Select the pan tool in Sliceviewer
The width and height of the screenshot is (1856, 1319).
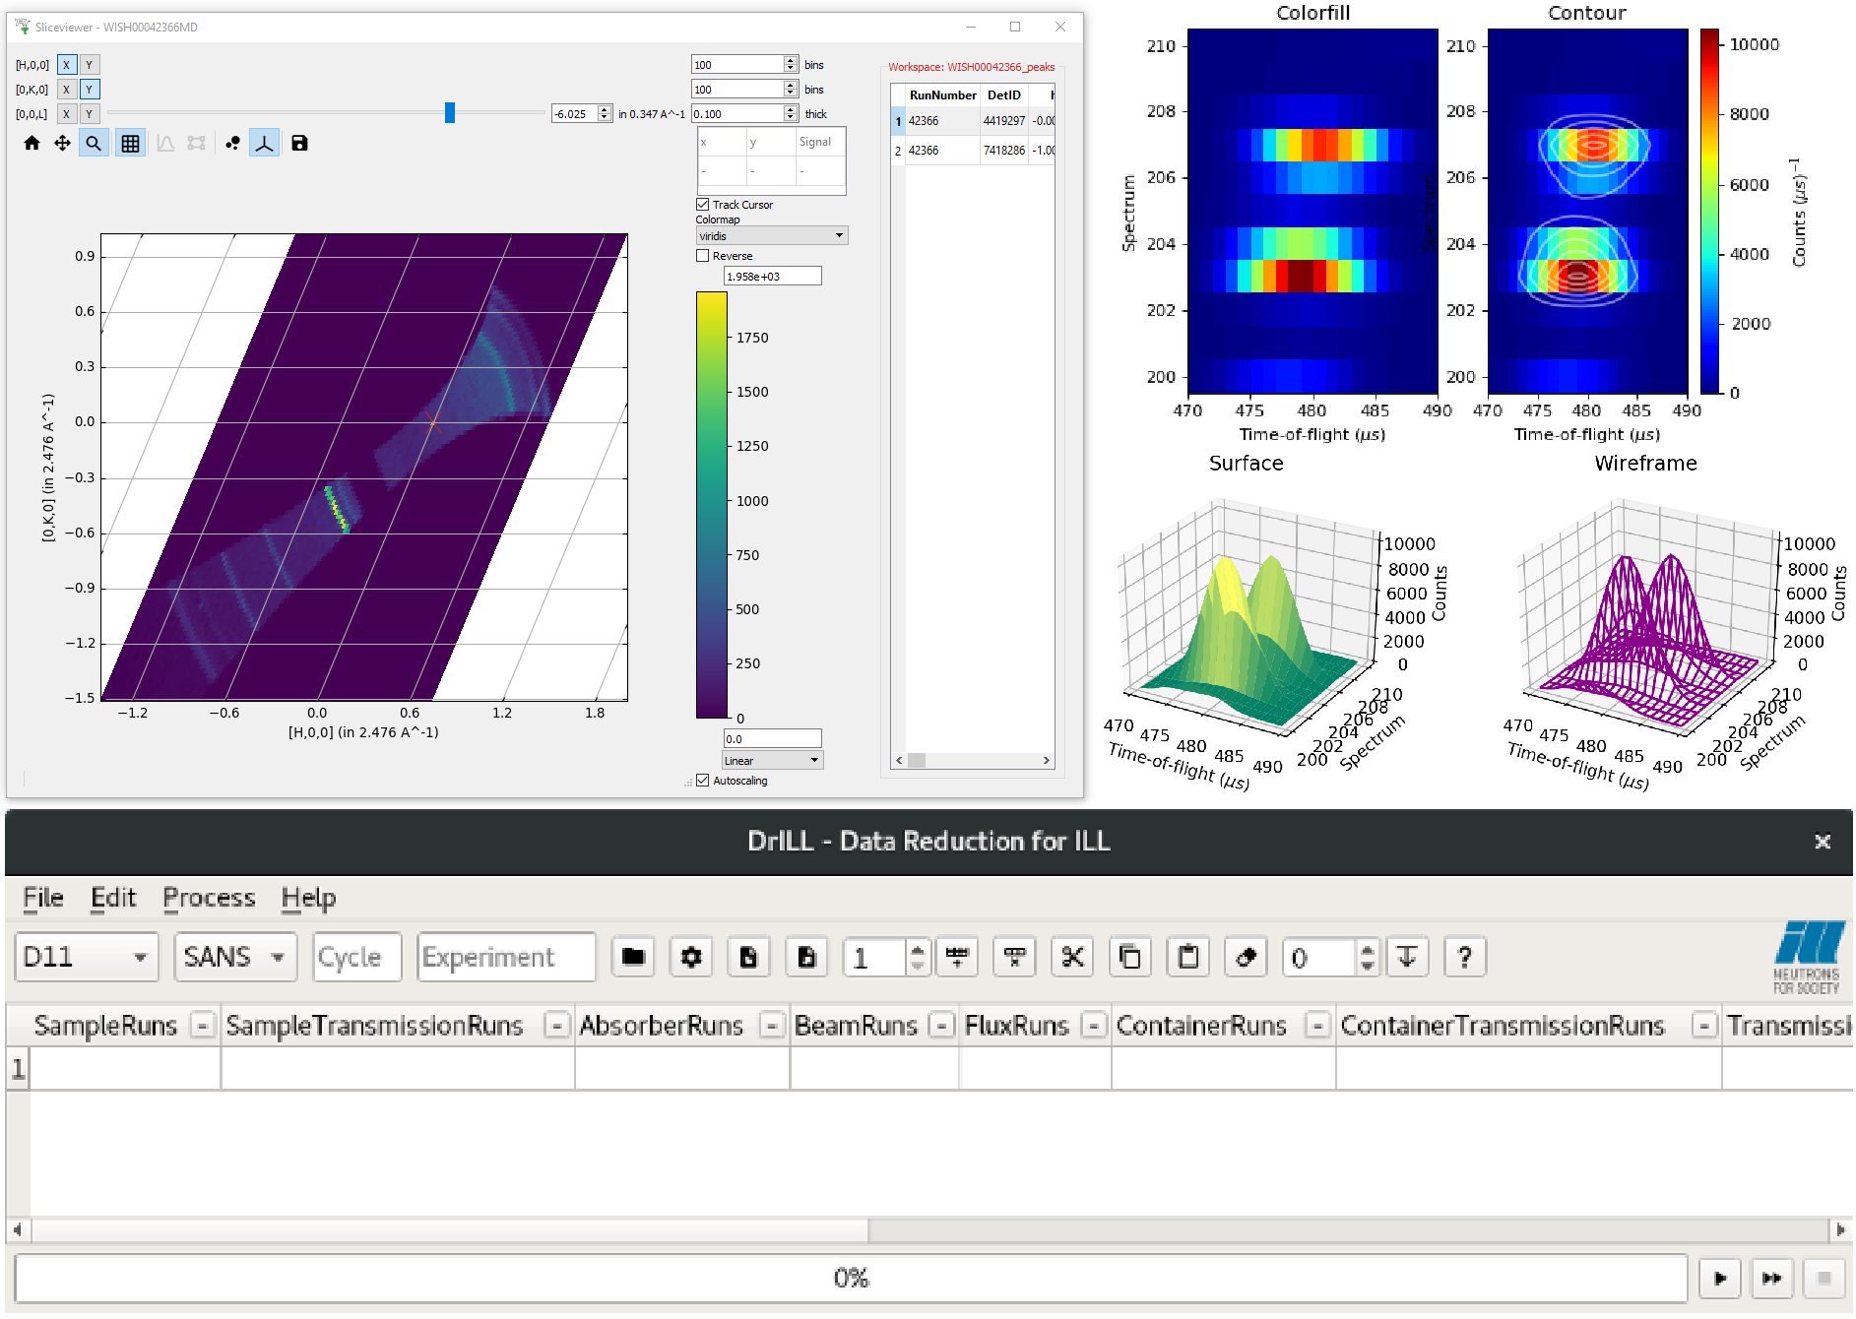point(62,144)
